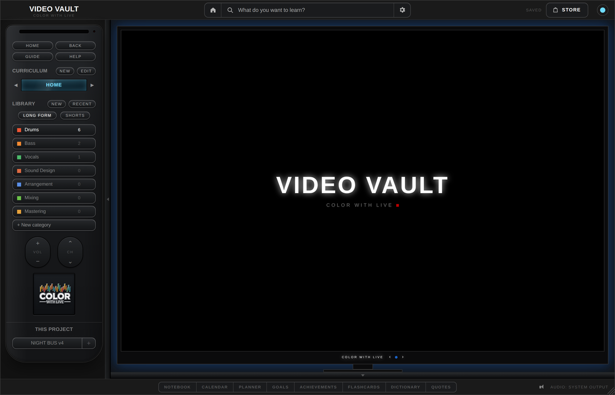Decrease volume with minus sign

pyautogui.click(x=38, y=261)
